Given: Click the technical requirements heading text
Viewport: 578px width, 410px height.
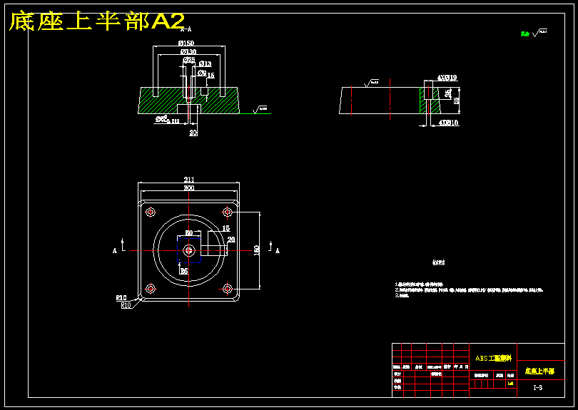Looking at the screenshot, I should 438,262.
